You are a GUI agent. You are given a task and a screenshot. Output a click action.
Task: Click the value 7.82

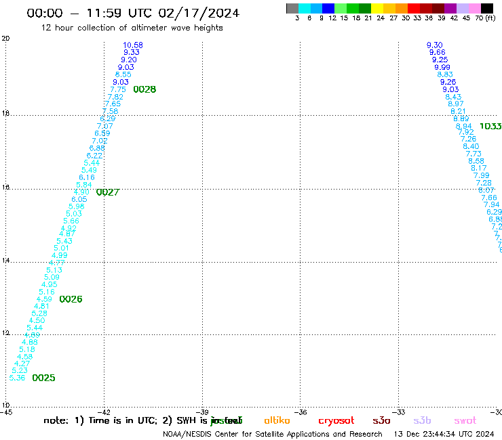[x=115, y=97]
